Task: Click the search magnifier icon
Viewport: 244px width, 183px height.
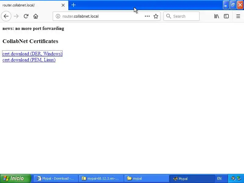Action: click(x=169, y=16)
